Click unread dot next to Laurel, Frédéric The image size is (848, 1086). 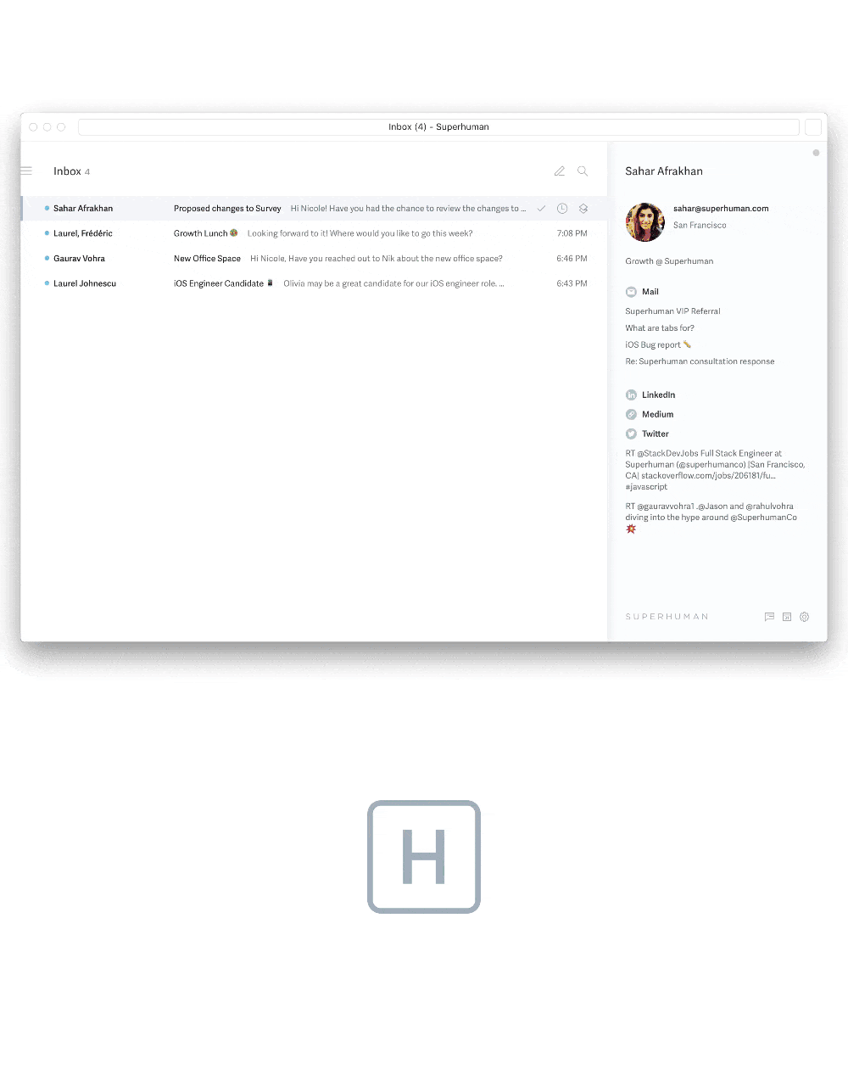(x=47, y=233)
